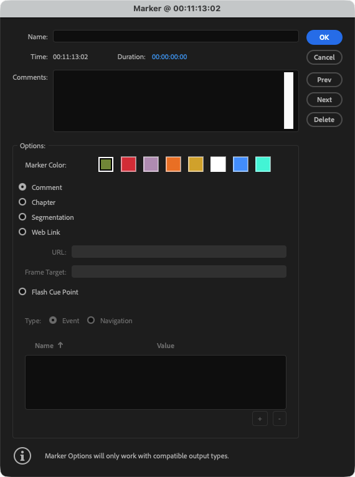Choose the lavender marker color
This screenshot has height=477, width=355.
click(x=151, y=164)
